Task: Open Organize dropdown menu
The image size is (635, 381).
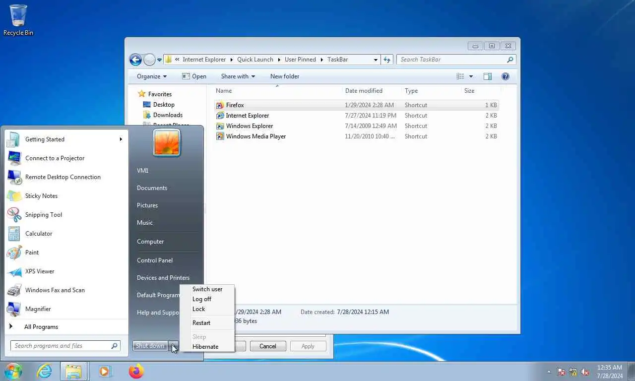Action: tap(152, 76)
